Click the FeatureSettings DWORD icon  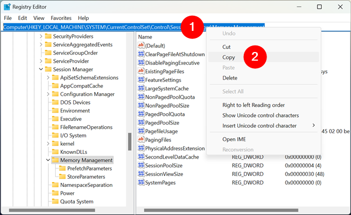[x=141, y=80]
